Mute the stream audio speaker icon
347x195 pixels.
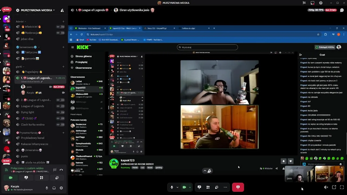(x=326, y=187)
